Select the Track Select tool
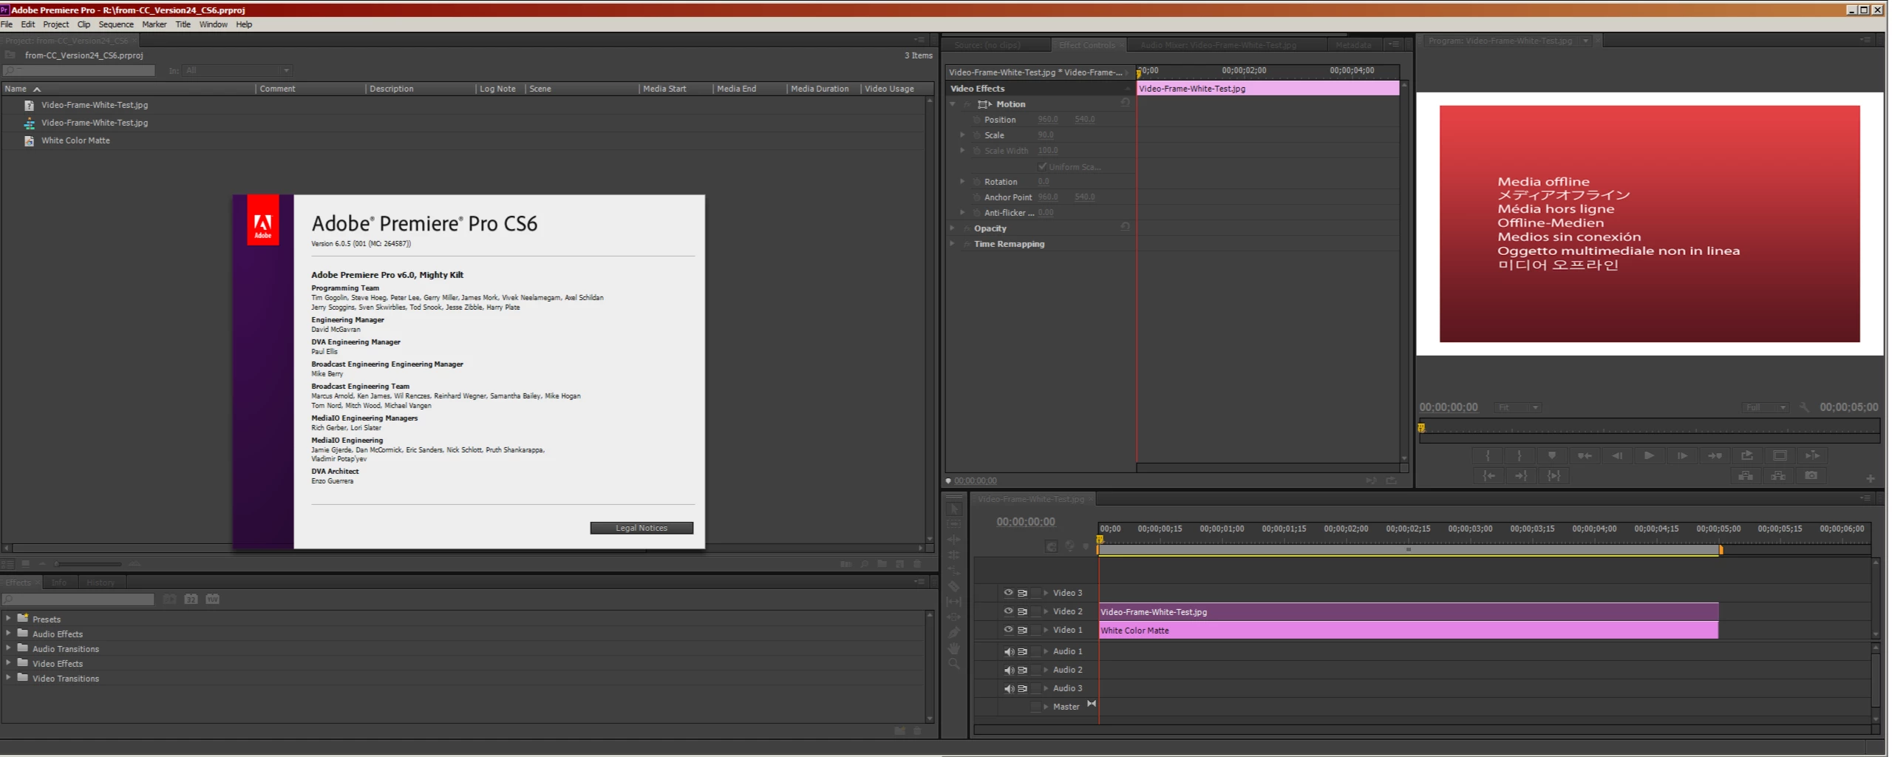Screen dimensions: 1892x757 point(953,524)
